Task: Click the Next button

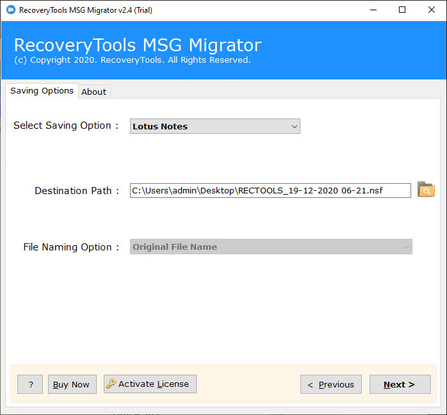Action: pos(400,384)
